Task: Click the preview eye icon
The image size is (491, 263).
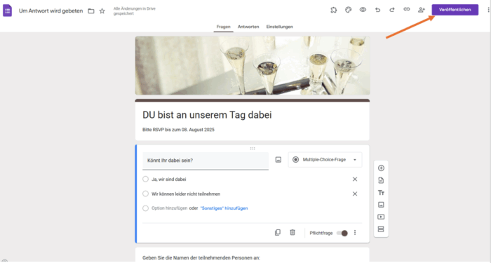Action: point(363,10)
